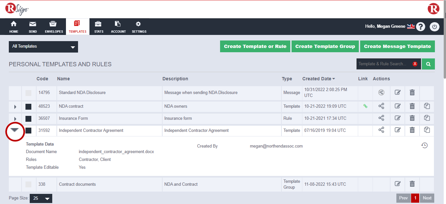Go to the Send tab
The image size is (446, 204).
(x=33, y=27)
